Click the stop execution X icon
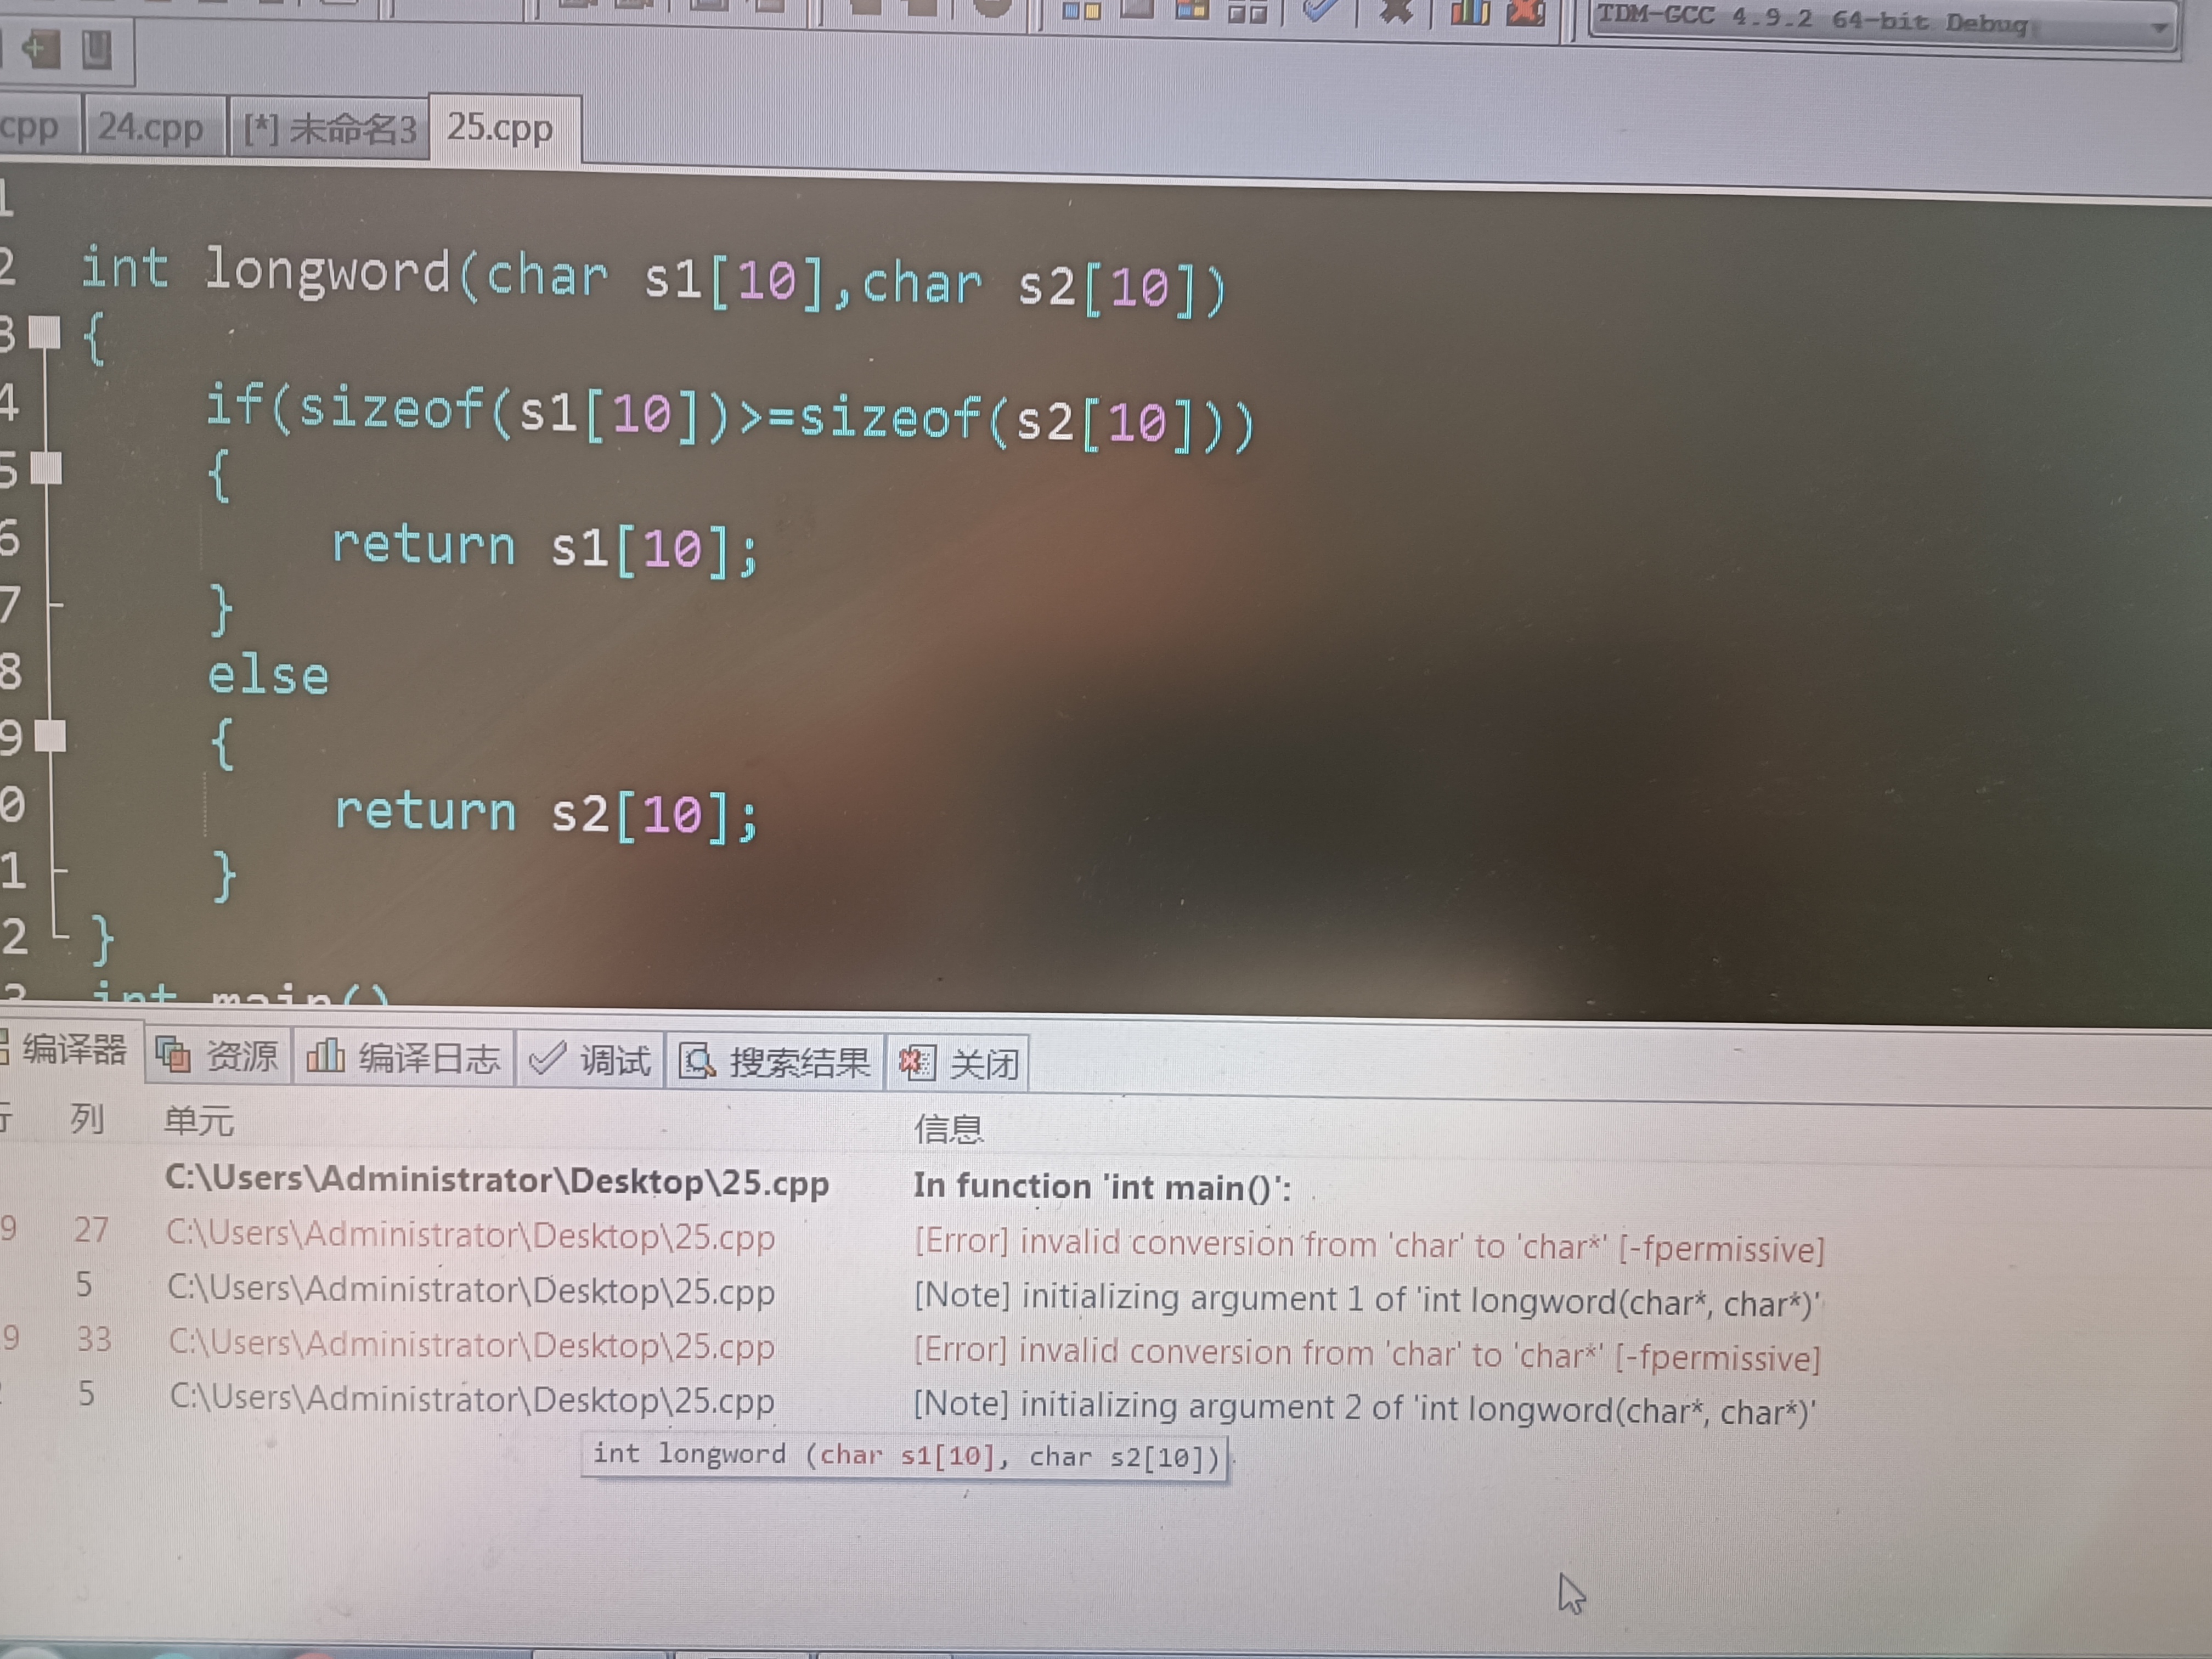Image resolution: width=2212 pixels, height=1659 pixels. 1396,10
